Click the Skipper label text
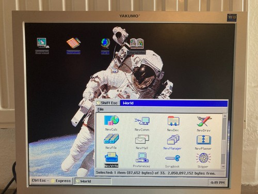The height and width of the screenshot is (194, 258). (x=203, y=167)
